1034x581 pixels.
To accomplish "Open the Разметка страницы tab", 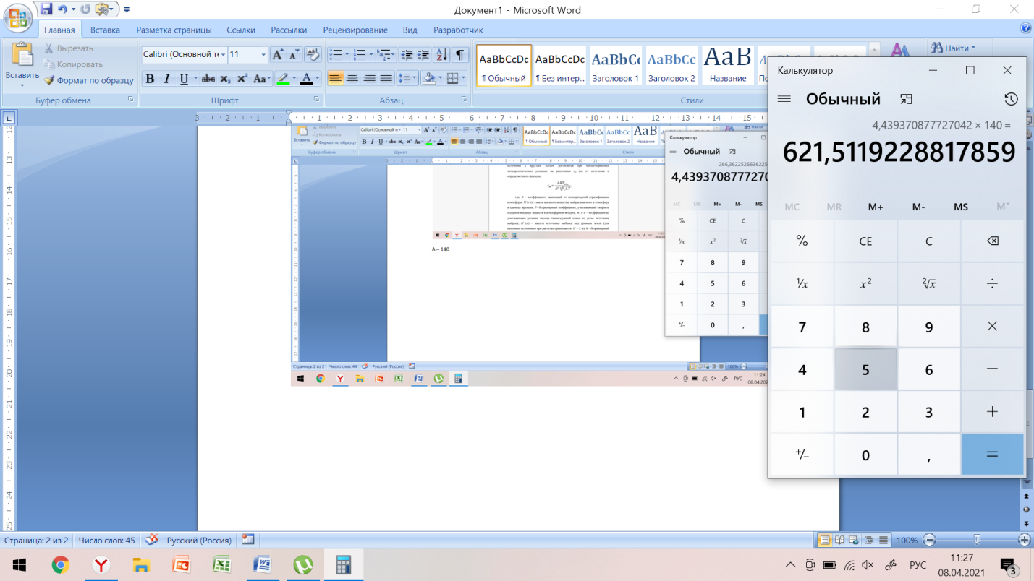I will pyautogui.click(x=174, y=30).
